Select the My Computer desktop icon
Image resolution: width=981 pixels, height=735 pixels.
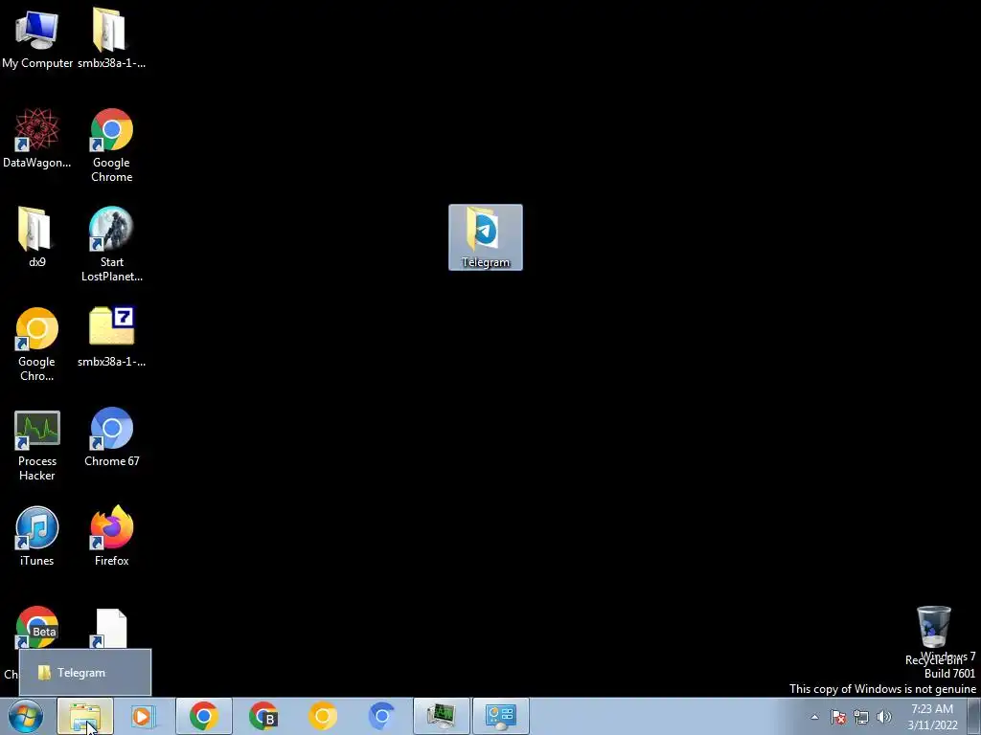(37, 38)
